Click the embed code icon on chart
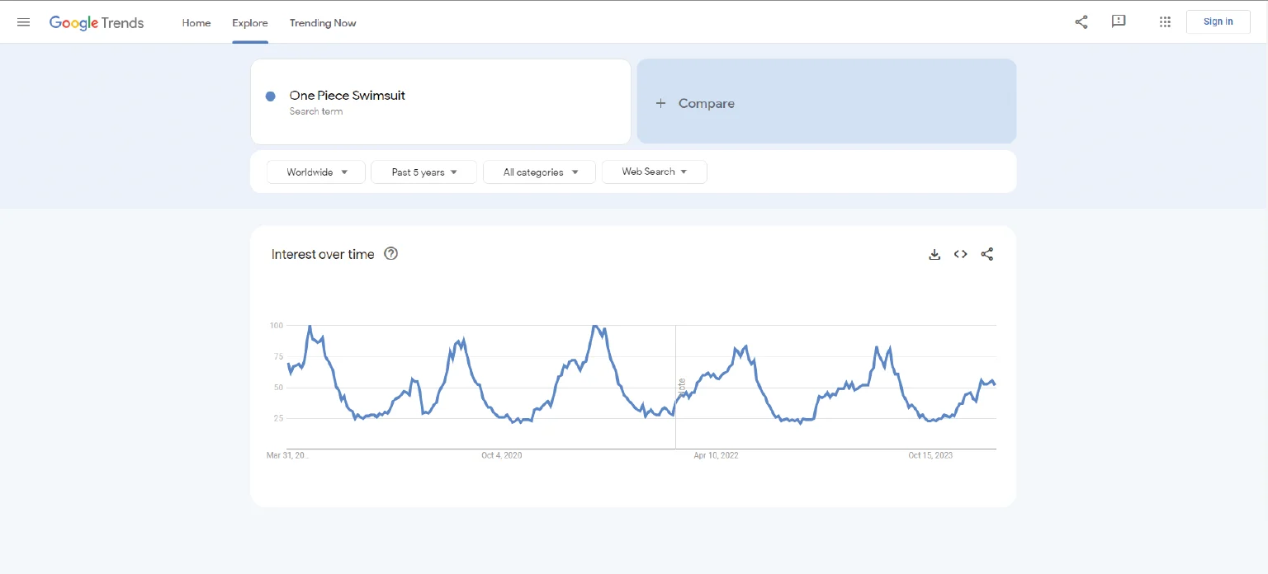The image size is (1268, 574). pyautogui.click(x=960, y=255)
